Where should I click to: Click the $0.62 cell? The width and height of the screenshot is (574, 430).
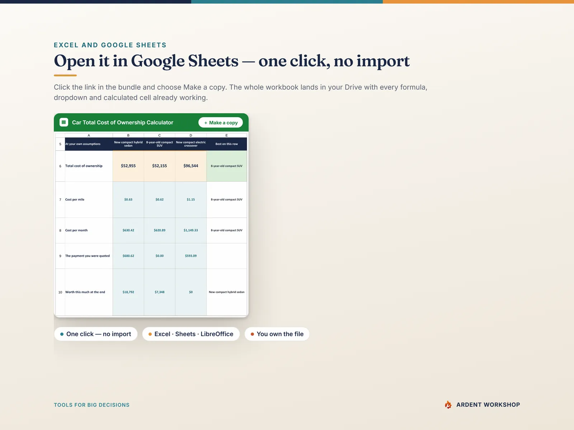[160, 200]
